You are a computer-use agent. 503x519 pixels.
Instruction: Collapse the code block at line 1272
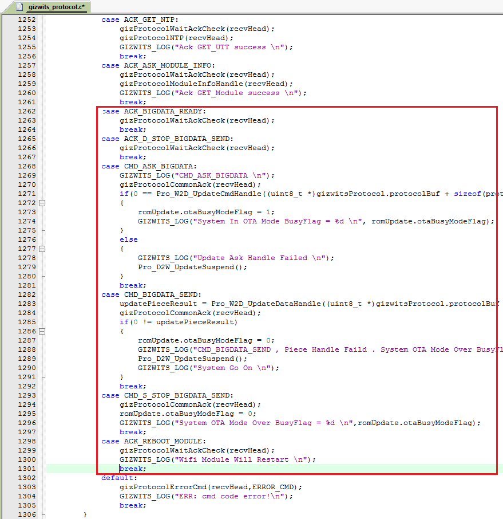(42, 203)
